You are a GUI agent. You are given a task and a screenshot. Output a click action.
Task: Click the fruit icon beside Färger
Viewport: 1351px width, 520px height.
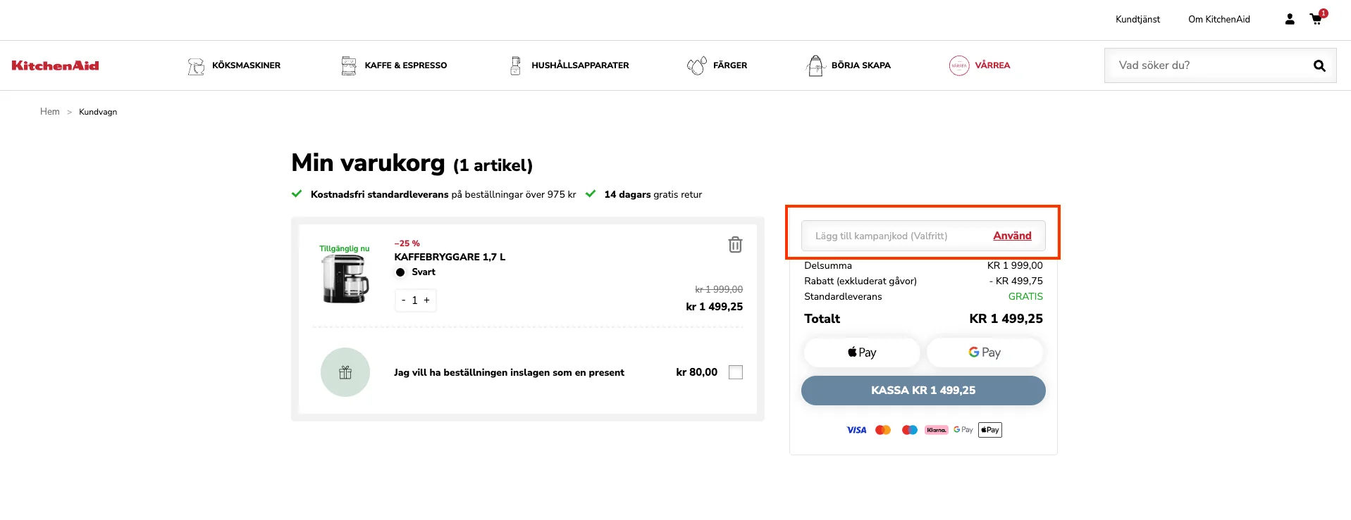pyautogui.click(x=697, y=65)
